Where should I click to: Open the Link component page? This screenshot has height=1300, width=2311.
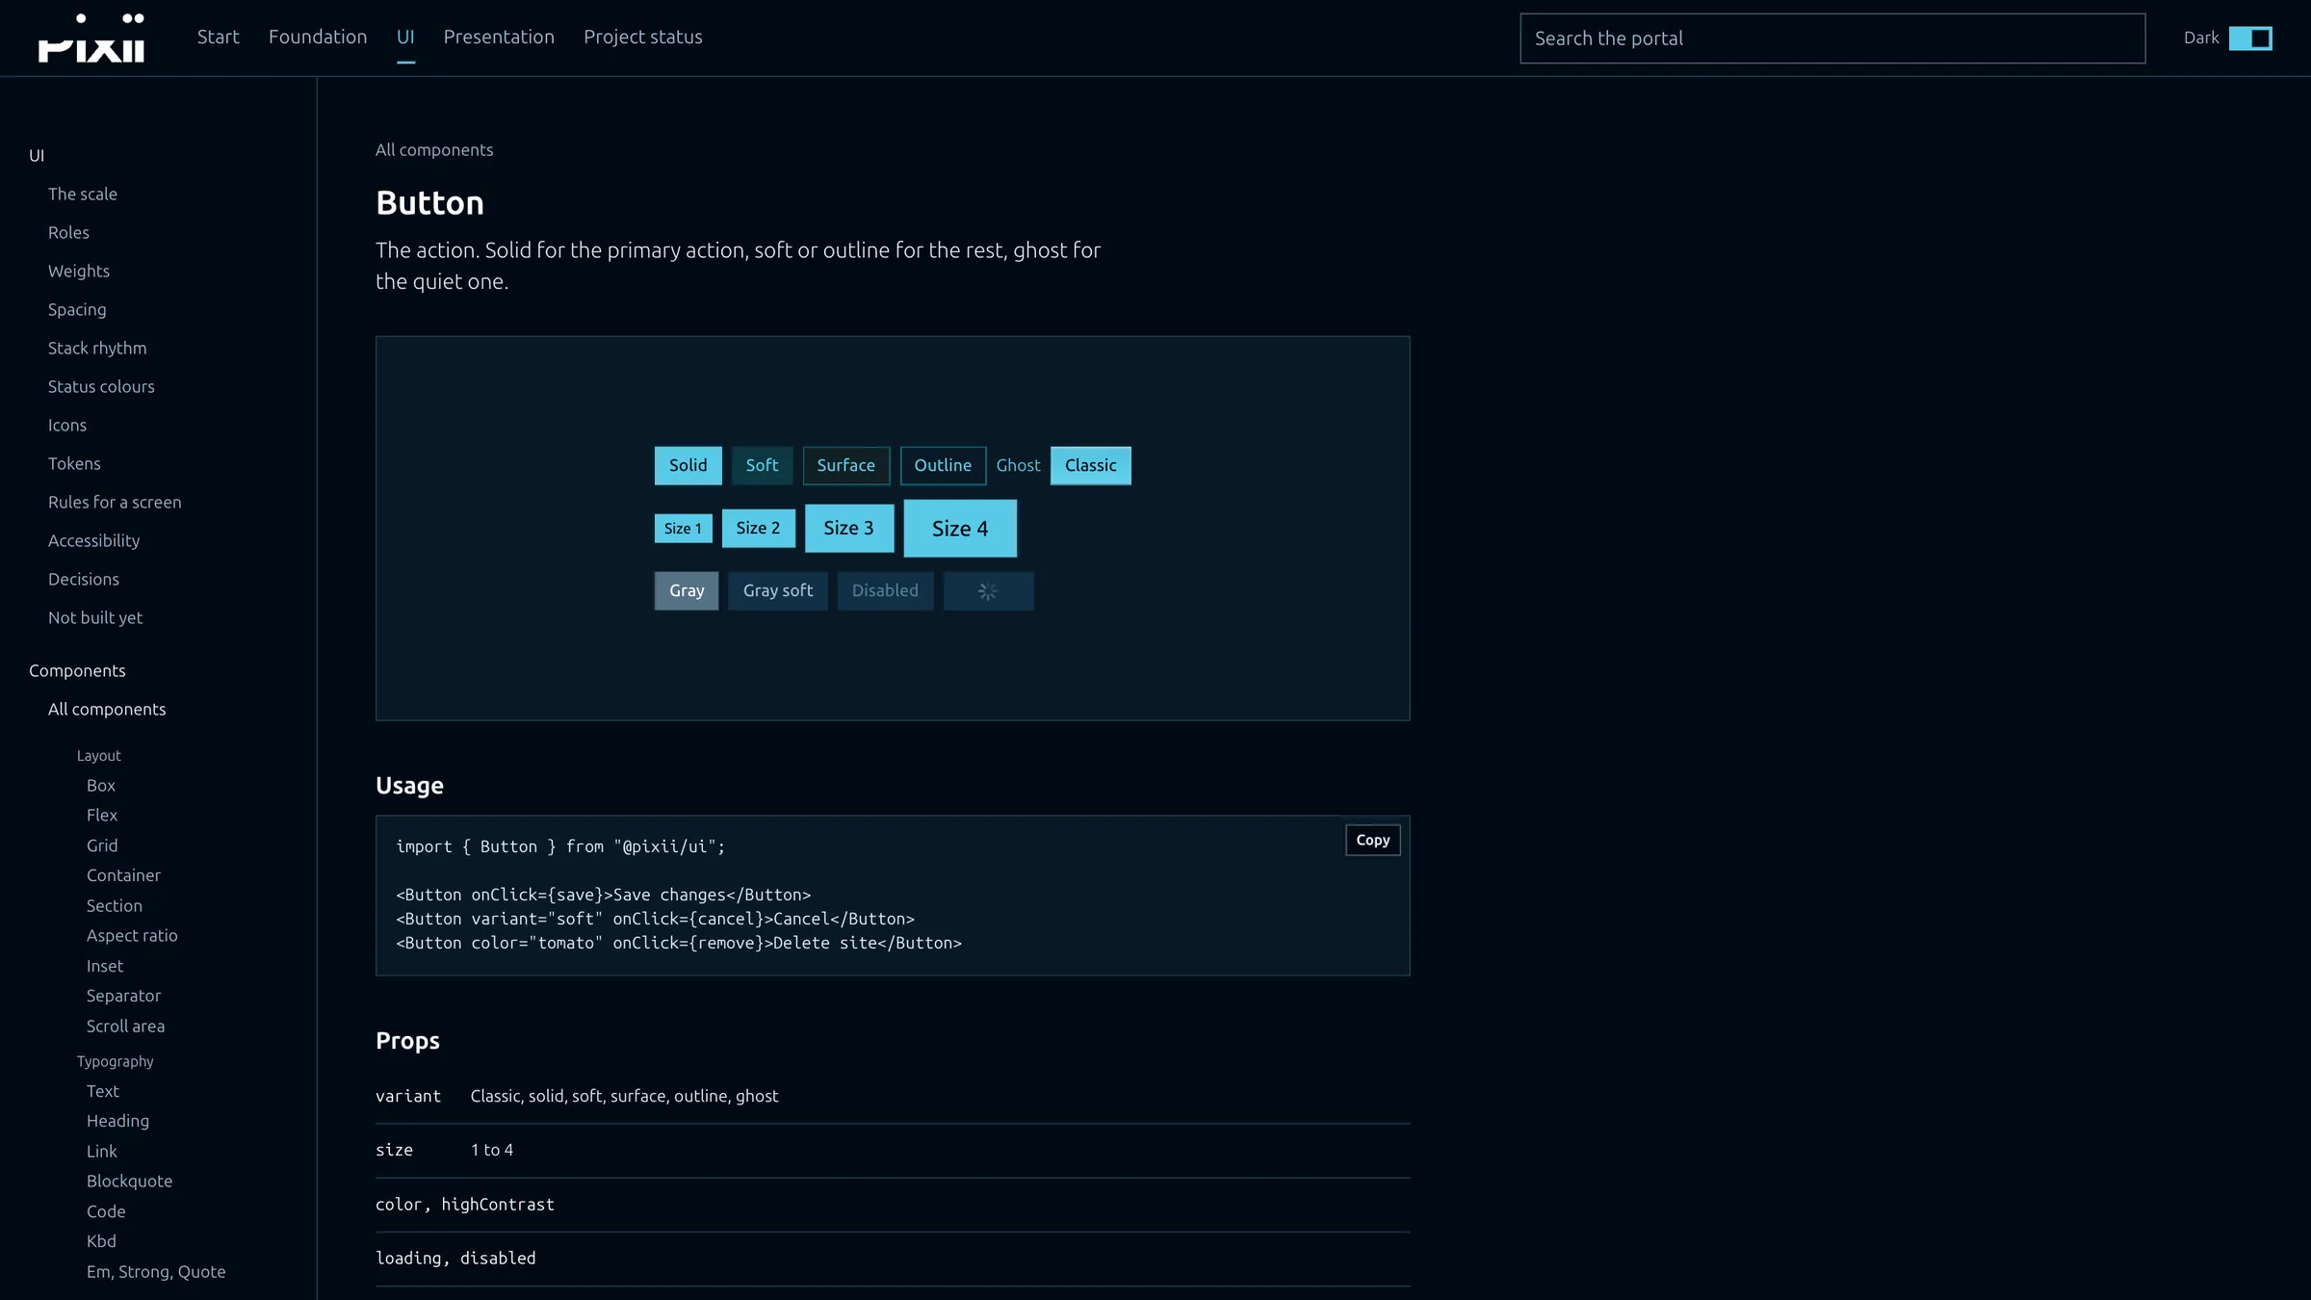point(102,1152)
